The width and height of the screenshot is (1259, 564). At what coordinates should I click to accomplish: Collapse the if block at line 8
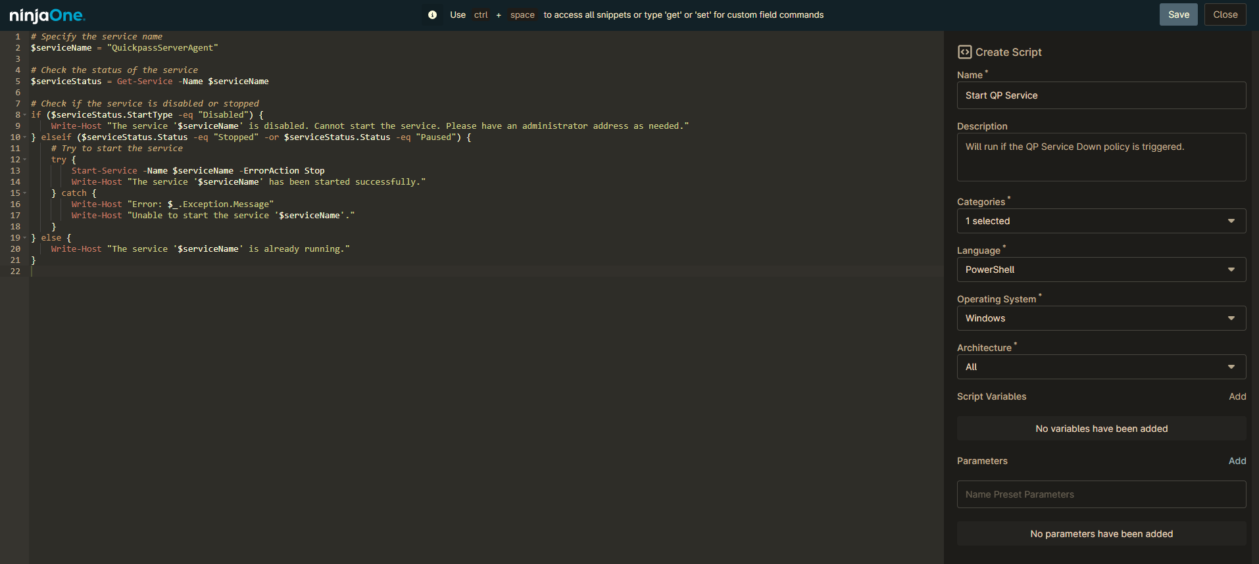click(25, 115)
